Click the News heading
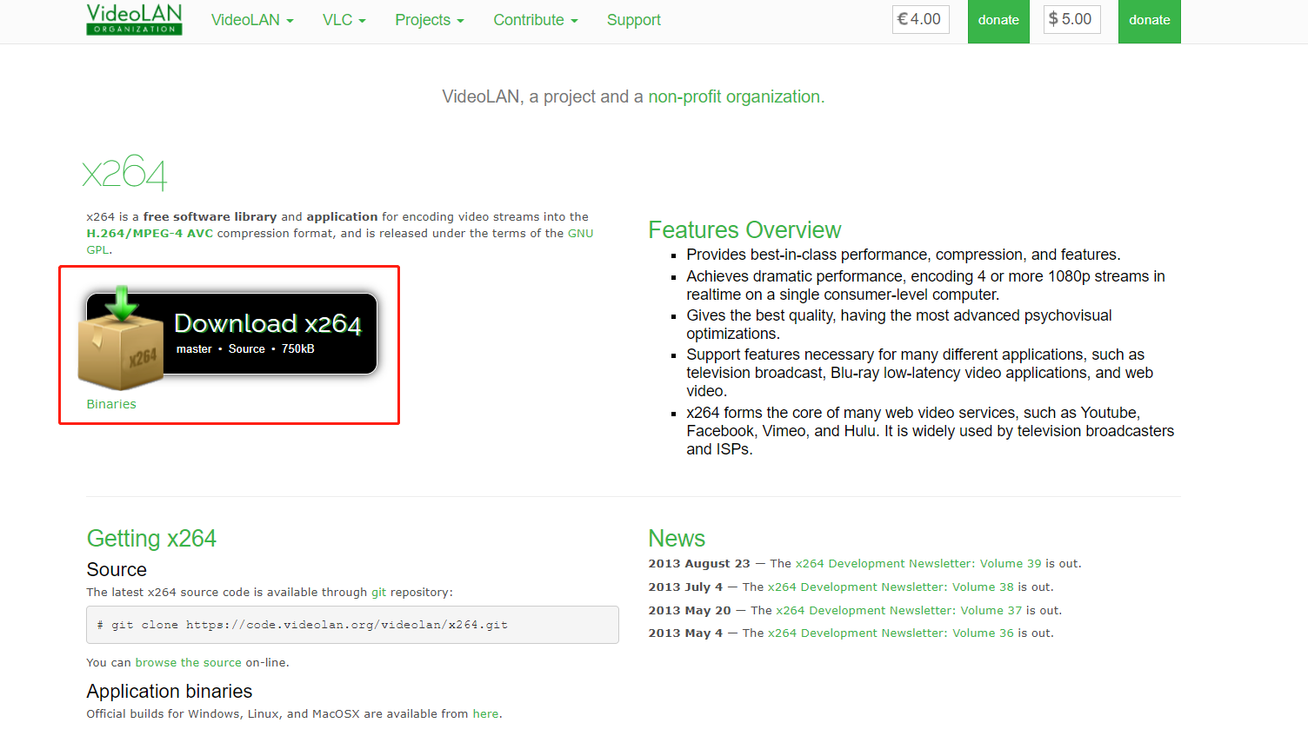 pos(677,539)
